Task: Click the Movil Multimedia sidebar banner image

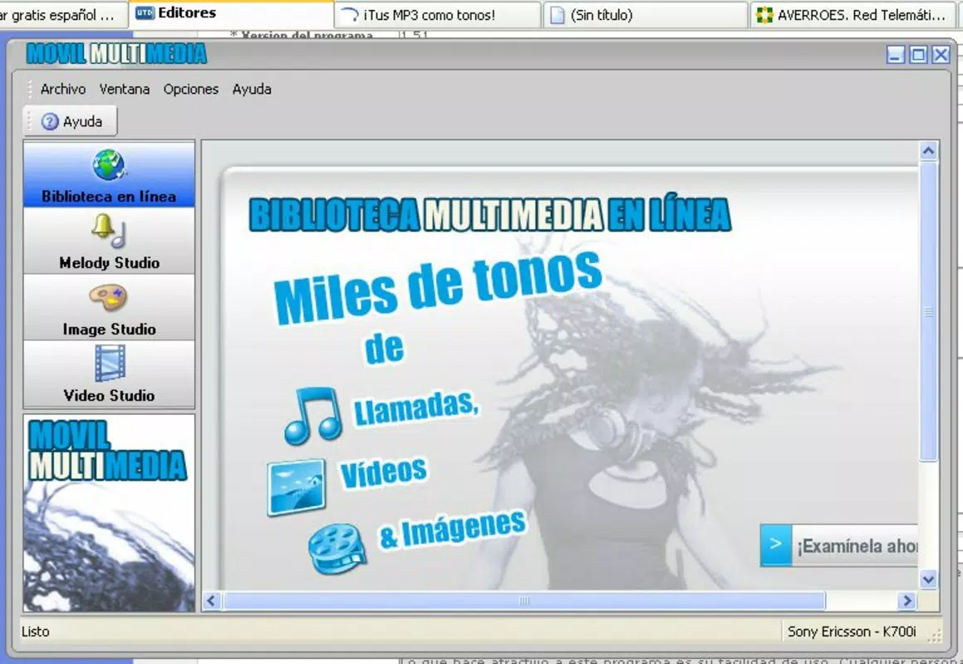Action: click(x=110, y=513)
